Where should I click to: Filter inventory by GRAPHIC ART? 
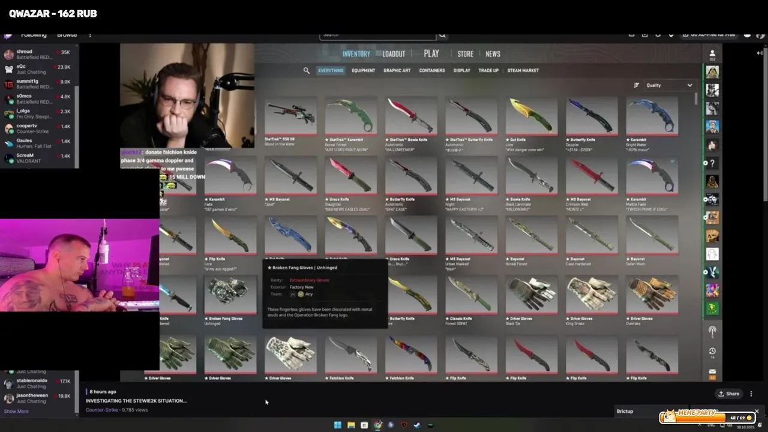(397, 70)
